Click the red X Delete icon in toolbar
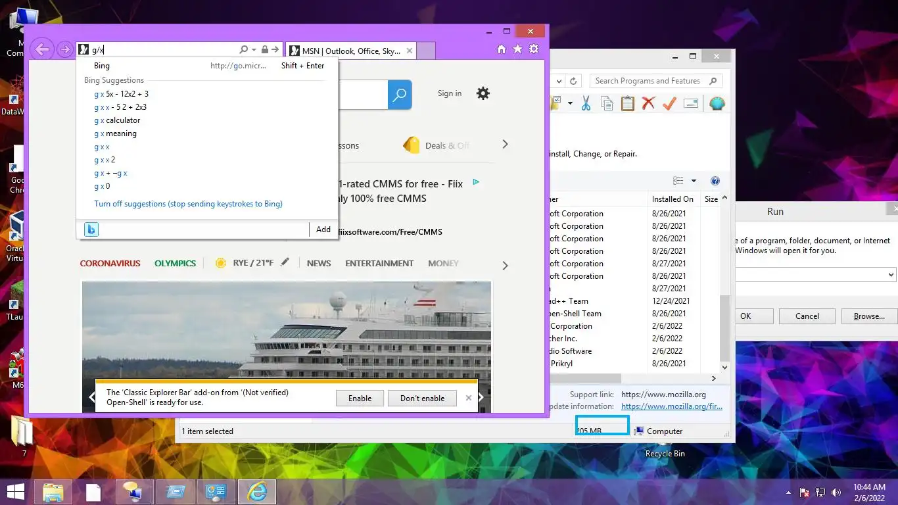Image resolution: width=898 pixels, height=505 pixels. pyautogui.click(x=649, y=103)
